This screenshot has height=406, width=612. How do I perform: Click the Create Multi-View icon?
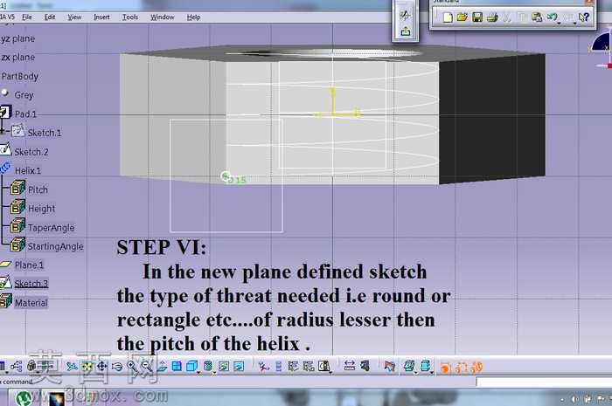point(177,366)
